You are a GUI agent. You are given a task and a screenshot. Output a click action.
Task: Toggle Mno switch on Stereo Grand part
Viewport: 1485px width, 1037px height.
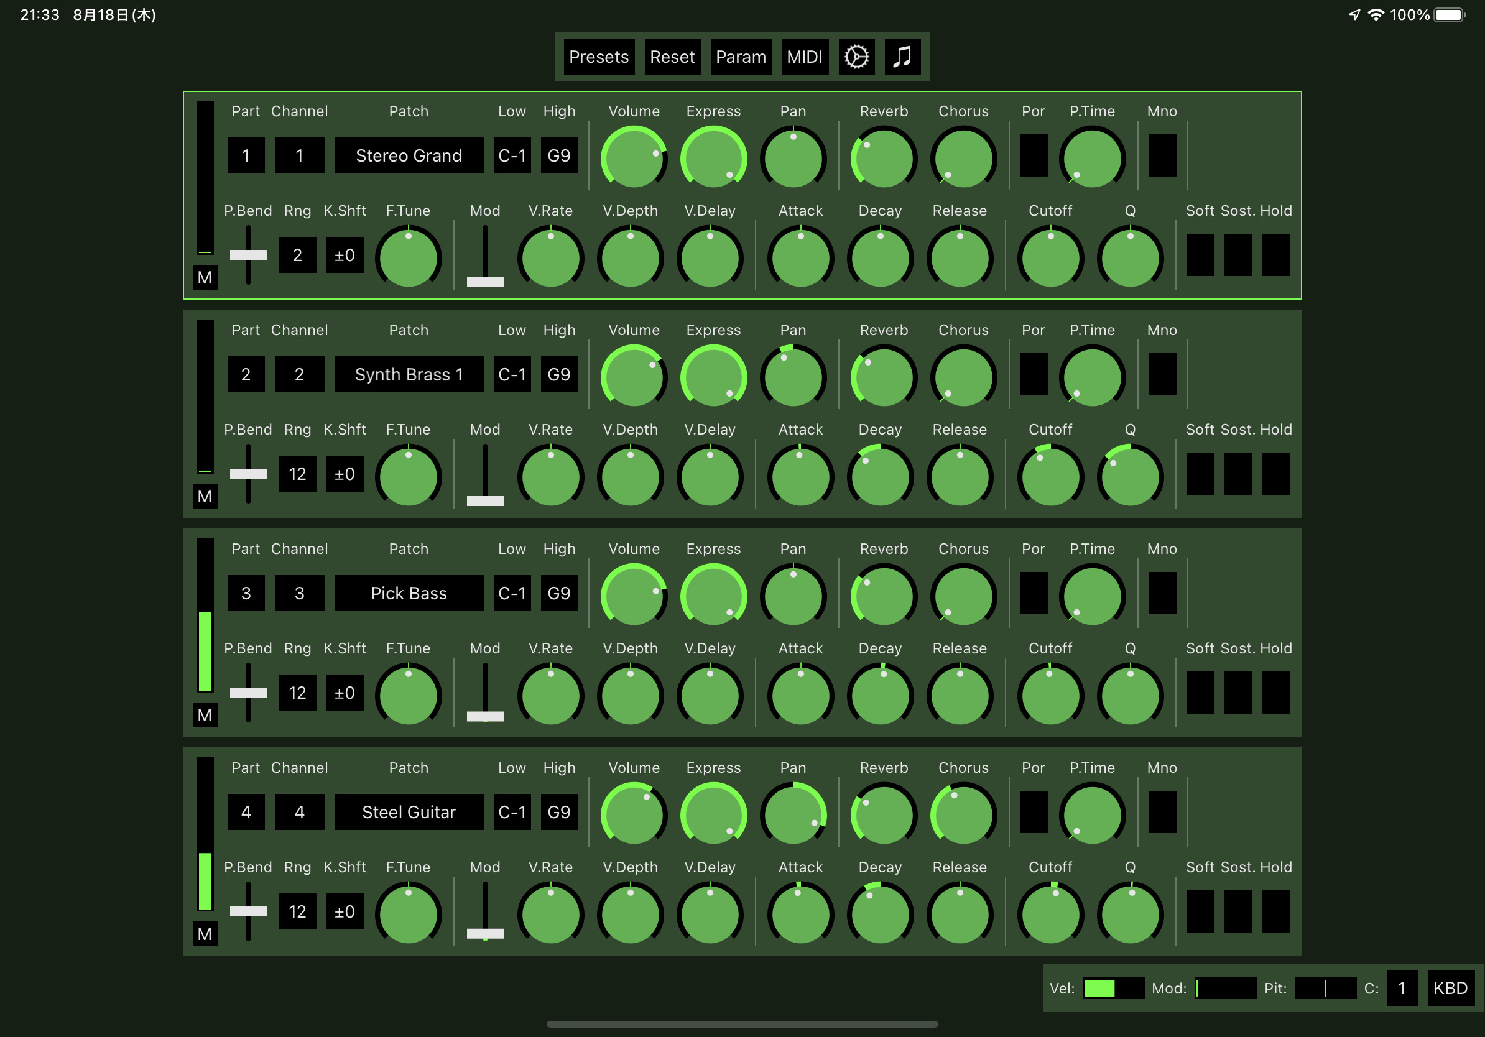pyautogui.click(x=1162, y=155)
